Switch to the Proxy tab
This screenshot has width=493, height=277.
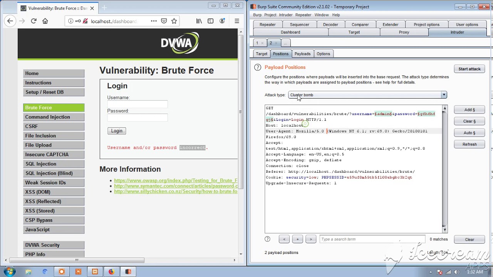pos(404,32)
